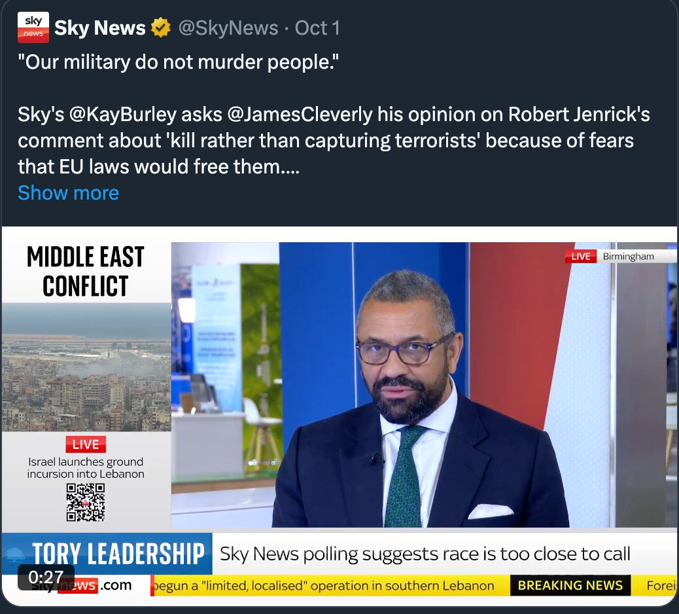The width and height of the screenshot is (679, 614).
Task: Click the Oct 1 post timestamp
Action: (x=317, y=28)
